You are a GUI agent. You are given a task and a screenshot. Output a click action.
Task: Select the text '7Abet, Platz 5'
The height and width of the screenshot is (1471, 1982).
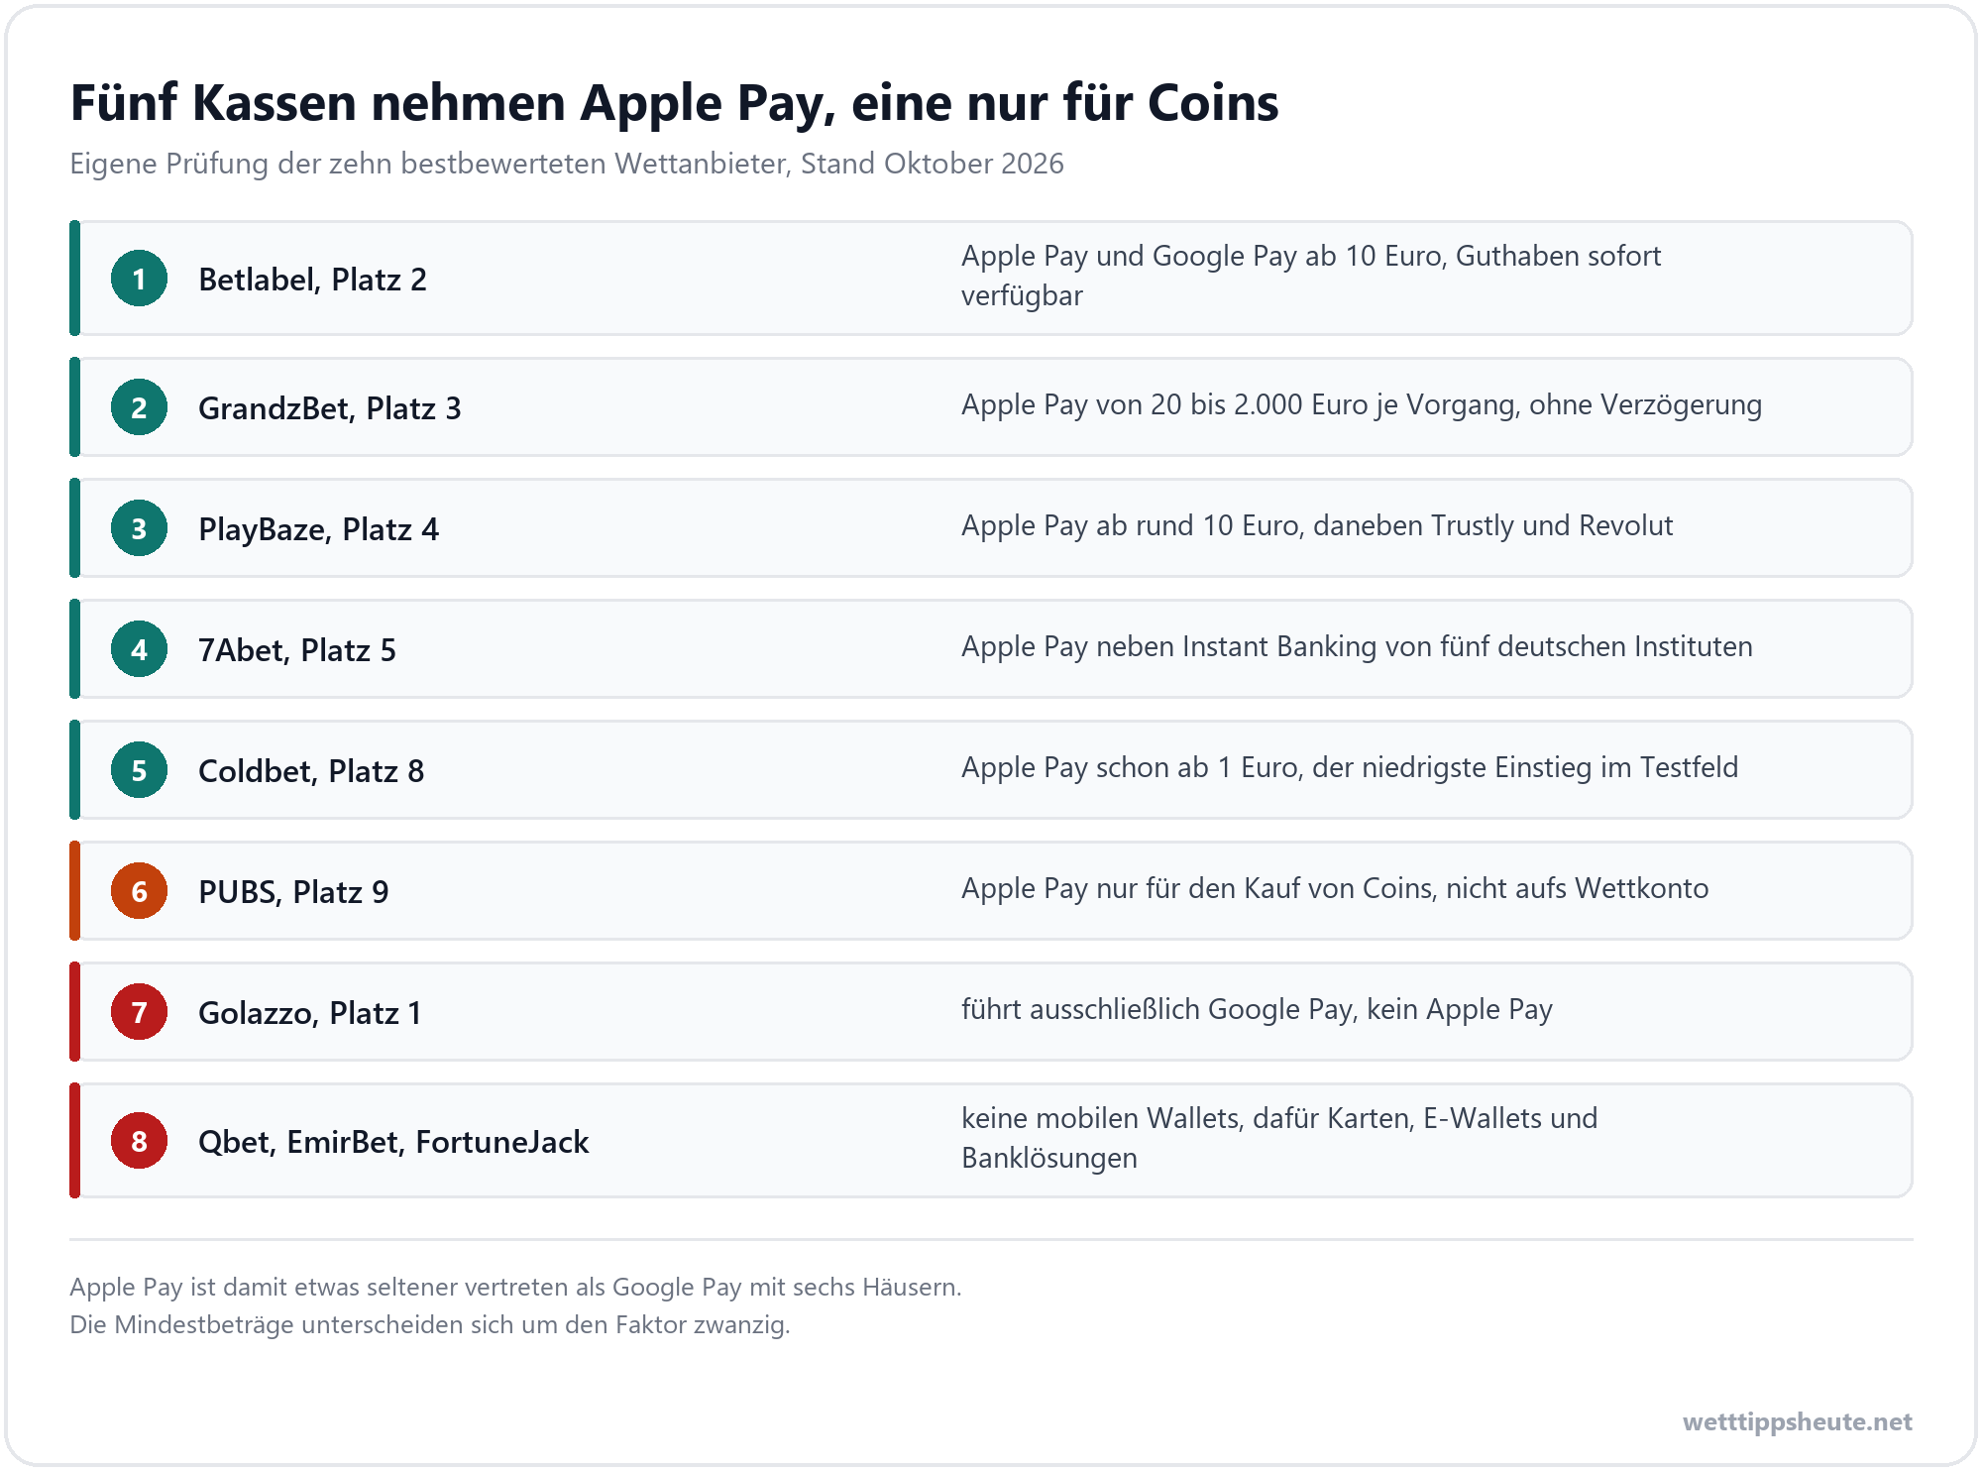pos(297,650)
